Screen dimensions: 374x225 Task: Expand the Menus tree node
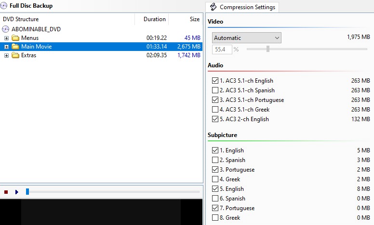point(6,38)
